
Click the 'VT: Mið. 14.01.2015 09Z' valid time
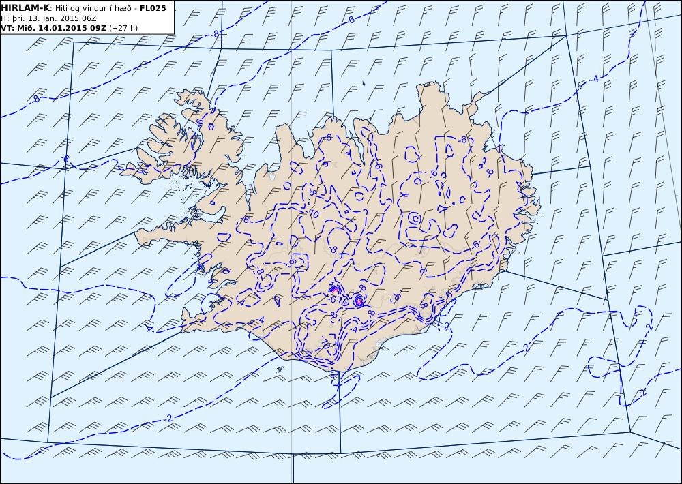tap(53, 28)
